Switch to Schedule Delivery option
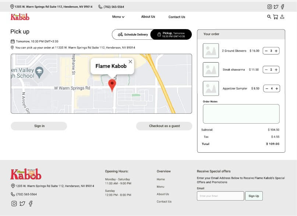This screenshot has width=297, height=216. (x=132, y=35)
